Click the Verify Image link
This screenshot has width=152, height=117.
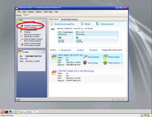pos(93,63)
